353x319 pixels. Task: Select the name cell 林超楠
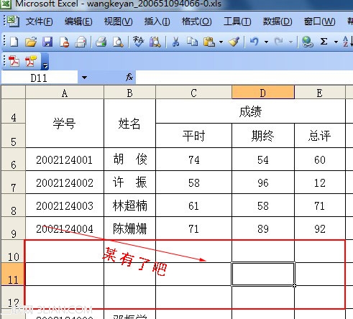tap(129, 205)
